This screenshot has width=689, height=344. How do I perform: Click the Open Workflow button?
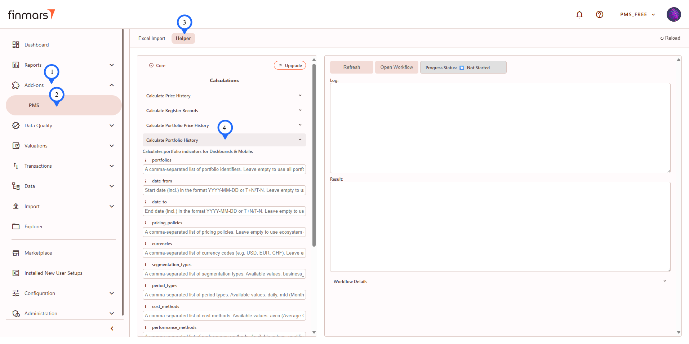coord(396,67)
